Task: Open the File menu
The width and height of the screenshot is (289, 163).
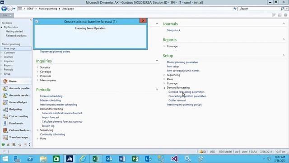Action: pos(7,15)
